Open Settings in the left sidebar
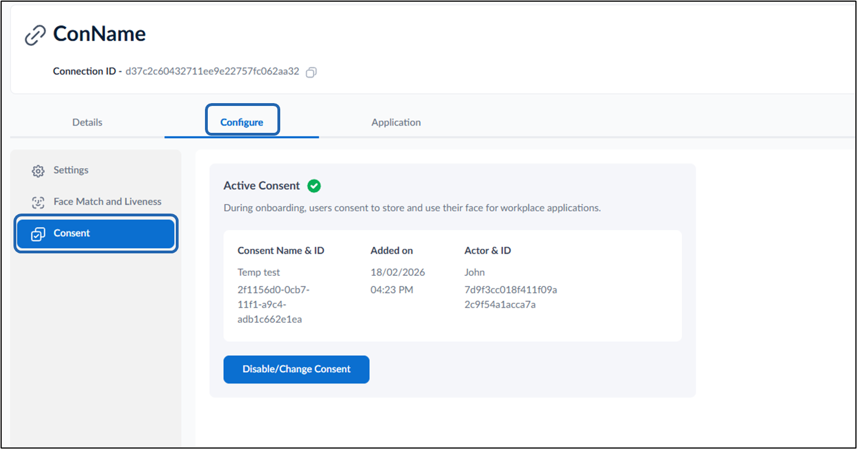The width and height of the screenshot is (857, 449). [x=95, y=170]
